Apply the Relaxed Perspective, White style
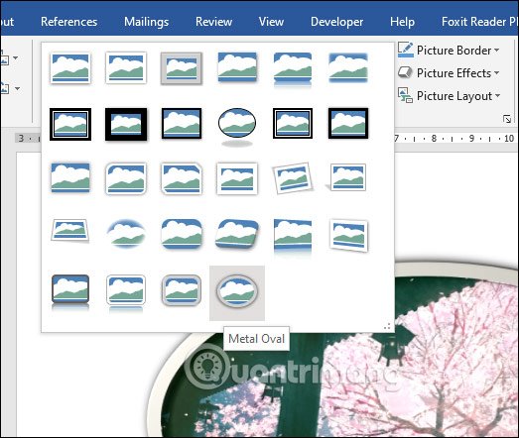The image size is (519, 438). coord(70,230)
